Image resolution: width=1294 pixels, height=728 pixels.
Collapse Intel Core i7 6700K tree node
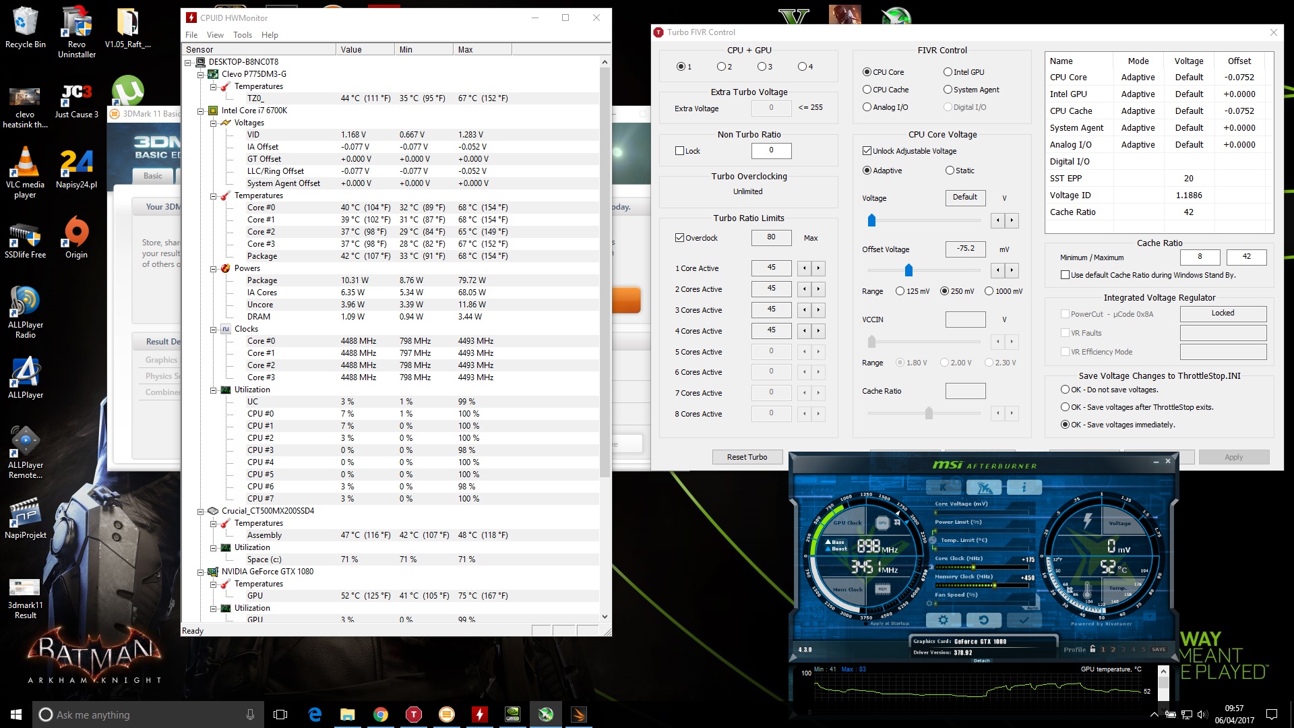(x=200, y=111)
